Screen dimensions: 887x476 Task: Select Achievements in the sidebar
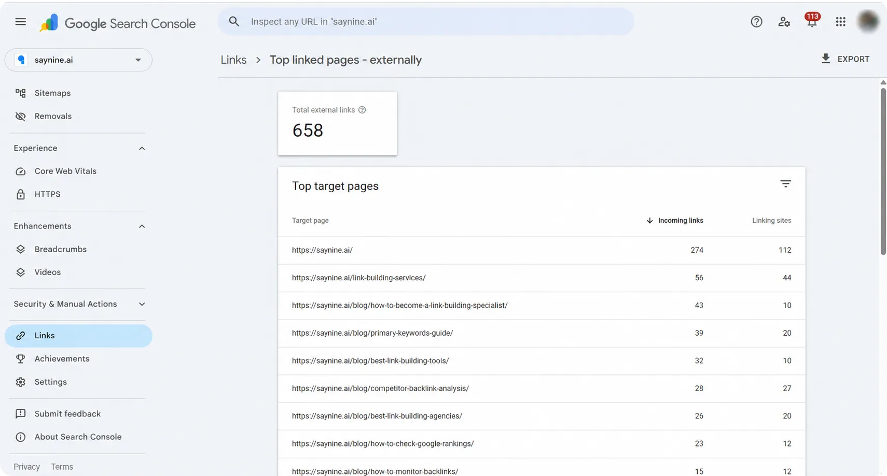78,359
